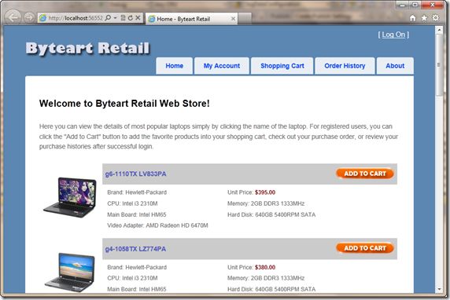Stop loading with the X icon
The width and height of the screenshot is (450, 300).
point(138,18)
